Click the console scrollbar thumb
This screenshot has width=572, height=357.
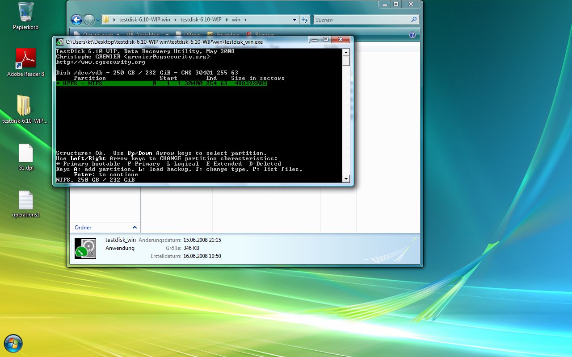[x=346, y=61]
